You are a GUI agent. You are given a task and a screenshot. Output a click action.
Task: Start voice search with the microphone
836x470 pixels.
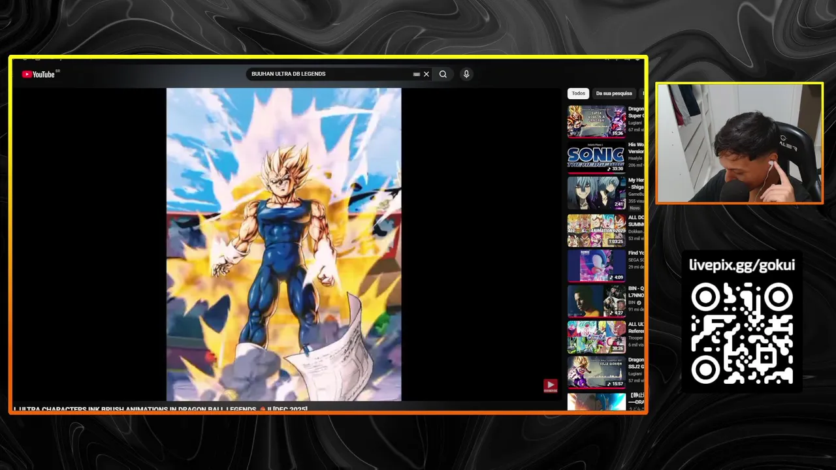pyautogui.click(x=466, y=74)
